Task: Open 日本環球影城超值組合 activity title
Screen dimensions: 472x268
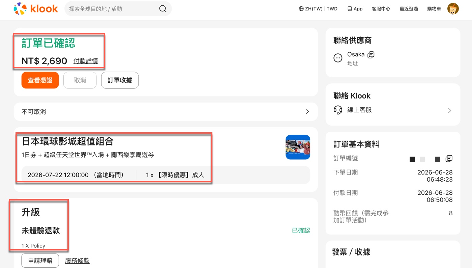Action: (x=68, y=141)
